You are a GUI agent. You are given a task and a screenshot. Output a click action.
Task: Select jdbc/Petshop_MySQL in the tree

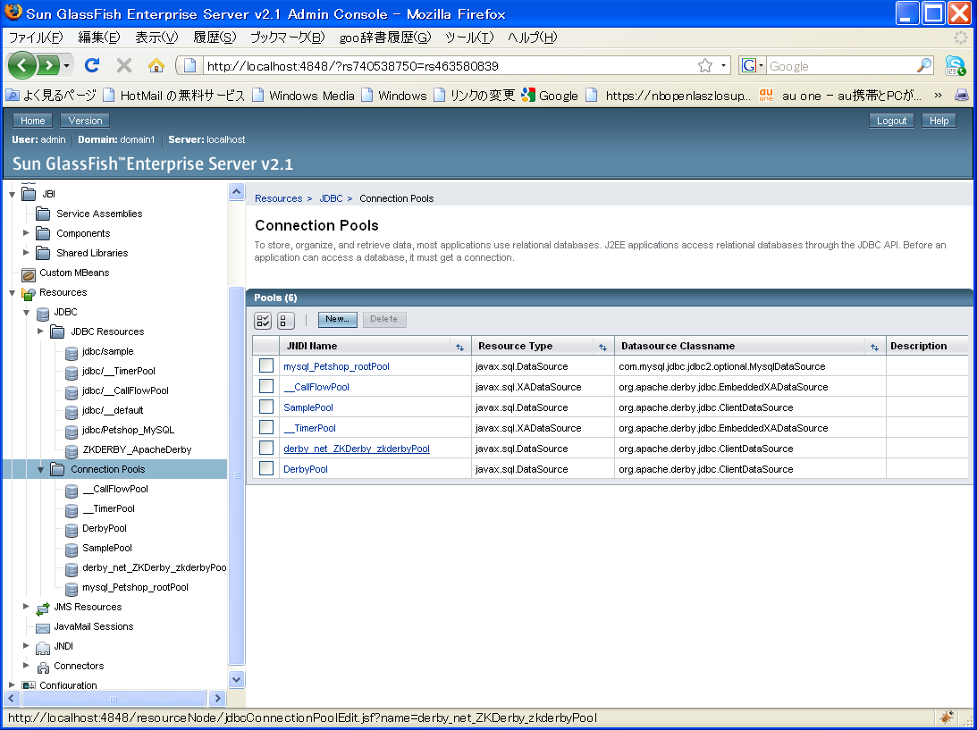click(x=129, y=431)
